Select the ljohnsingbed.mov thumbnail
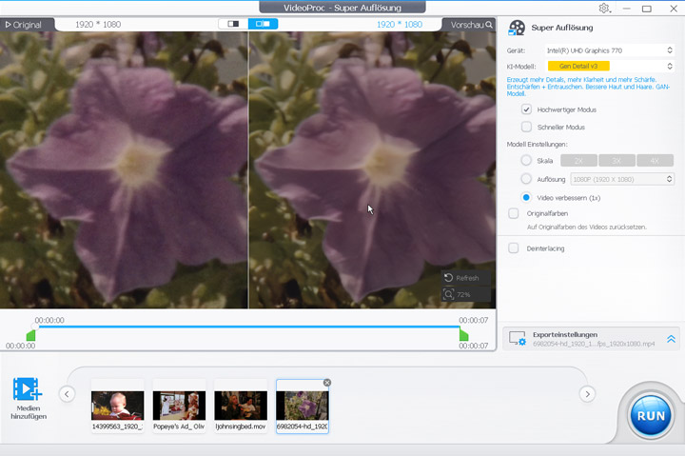The width and height of the screenshot is (685, 456). tap(241, 406)
